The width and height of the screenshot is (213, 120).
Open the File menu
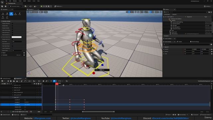(x=6, y=1)
